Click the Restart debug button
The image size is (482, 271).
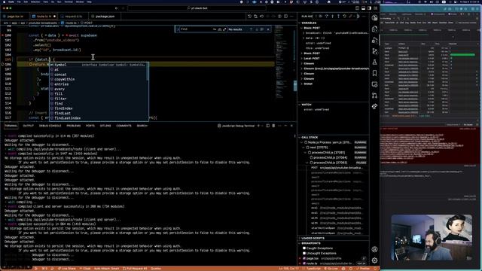tap(345, 17)
